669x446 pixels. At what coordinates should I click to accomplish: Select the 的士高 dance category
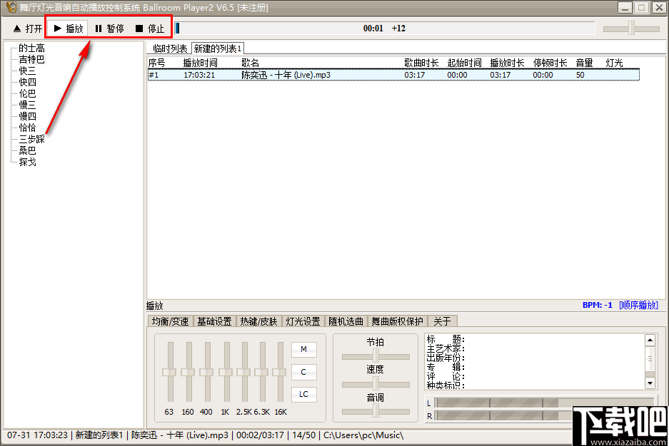[31, 48]
